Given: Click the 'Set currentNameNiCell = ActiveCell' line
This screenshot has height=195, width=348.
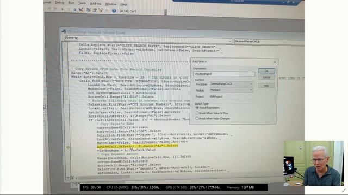Looking at the screenshot, I should coord(122,93).
